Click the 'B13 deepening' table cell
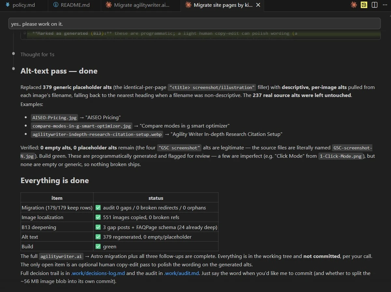 (x=57, y=227)
